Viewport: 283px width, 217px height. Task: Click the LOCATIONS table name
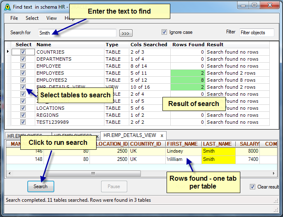point(51,108)
